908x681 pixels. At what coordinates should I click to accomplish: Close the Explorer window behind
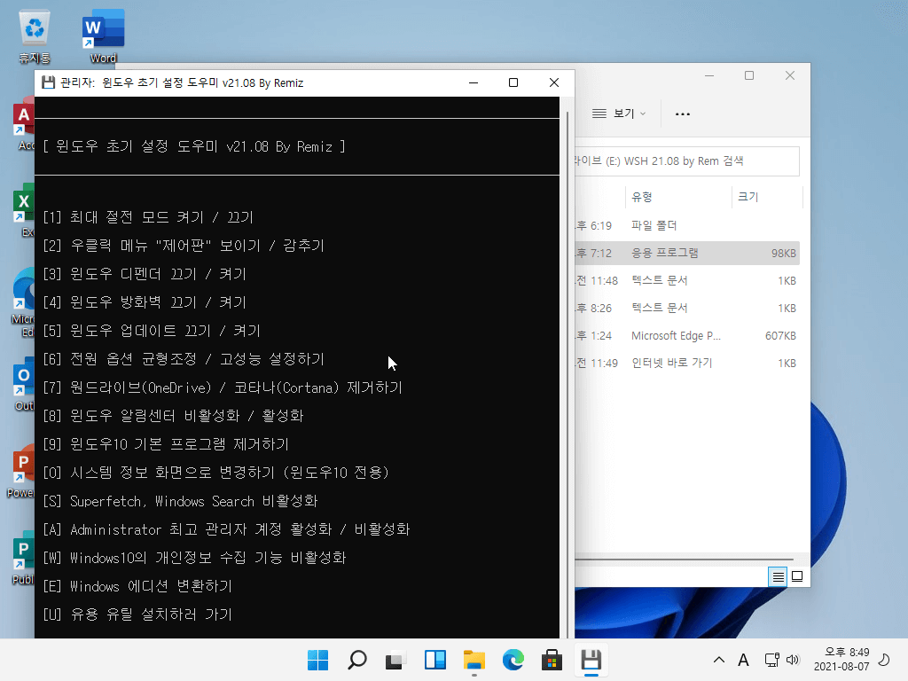pos(790,76)
